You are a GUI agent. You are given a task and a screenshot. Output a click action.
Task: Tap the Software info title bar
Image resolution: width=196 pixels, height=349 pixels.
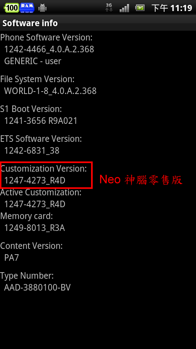[x=98, y=23]
